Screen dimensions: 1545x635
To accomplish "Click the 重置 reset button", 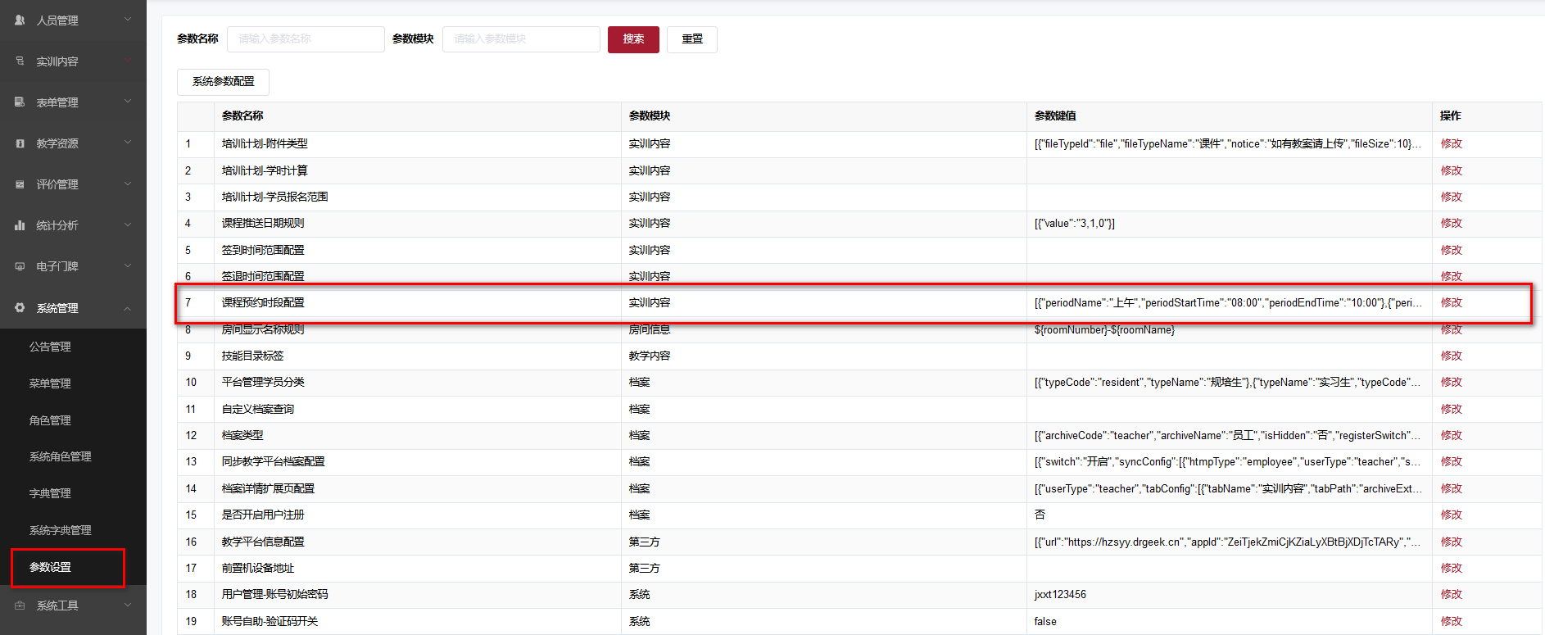I will [692, 39].
